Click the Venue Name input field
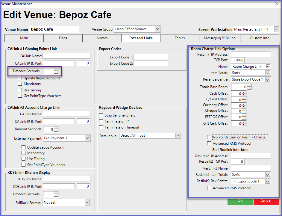282x216 pixels. click(54, 29)
